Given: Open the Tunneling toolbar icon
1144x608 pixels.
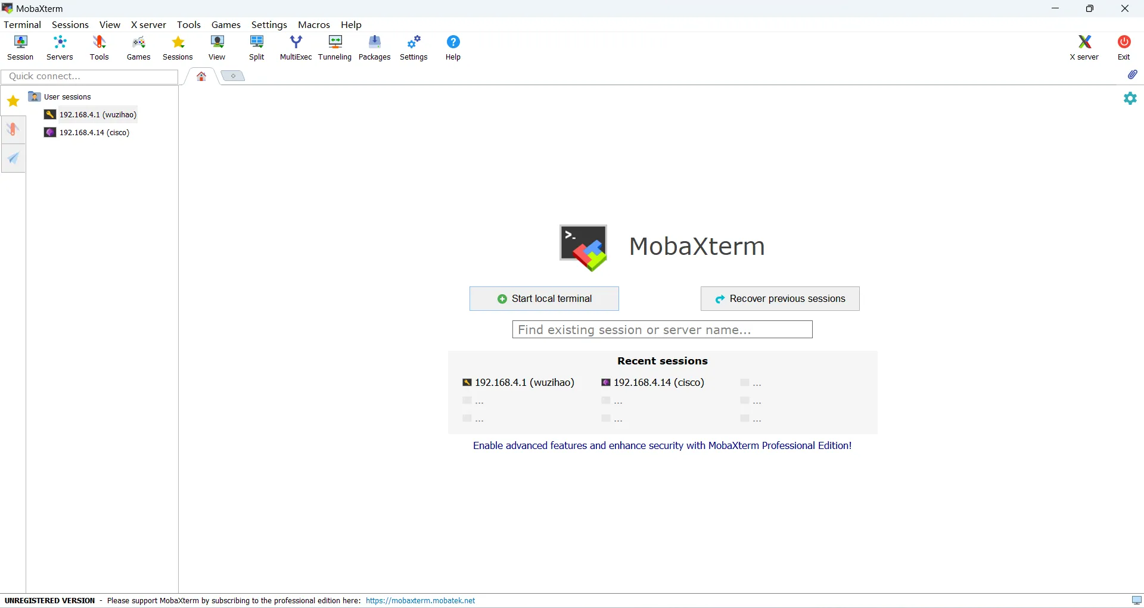Looking at the screenshot, I should click(335, 48).
